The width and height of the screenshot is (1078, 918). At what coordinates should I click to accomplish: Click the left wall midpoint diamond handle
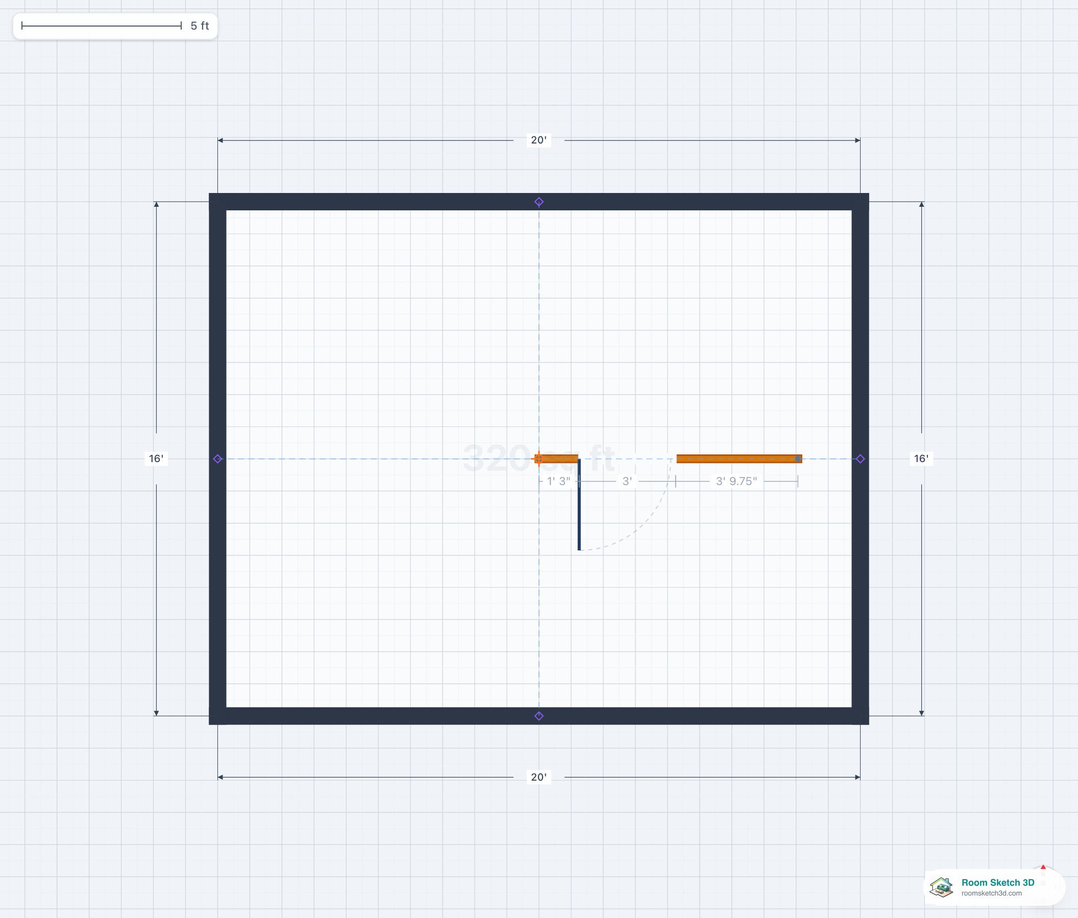click(218, 459)
